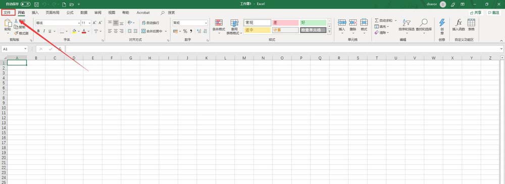This screenshot has width=505, height=184.
Task: Switch to the Formulas (公式) tab
Action: pos(70,13)
